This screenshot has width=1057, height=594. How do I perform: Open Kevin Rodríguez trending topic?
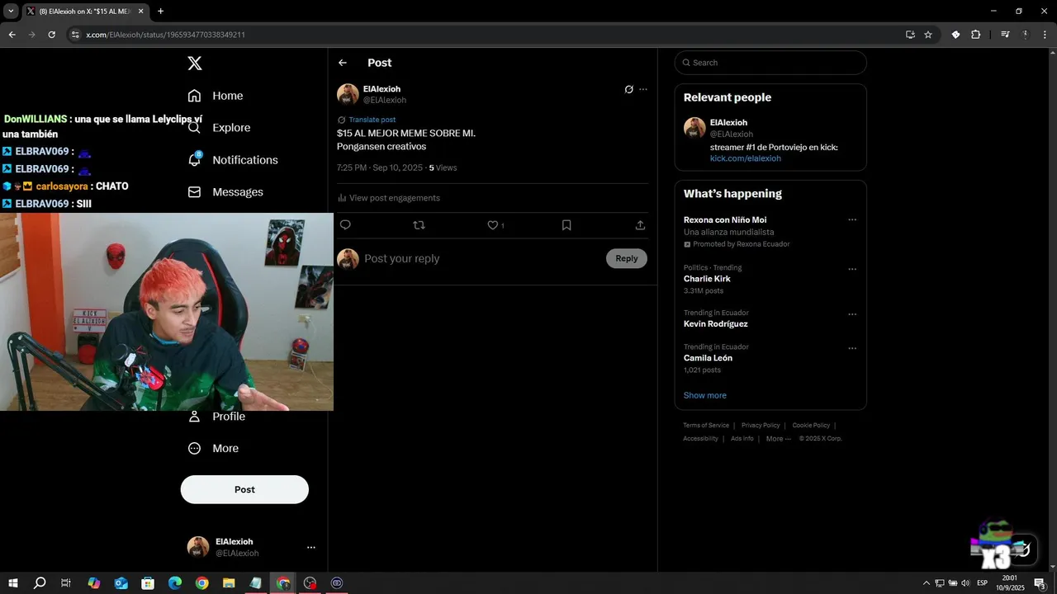pos(716,324)
